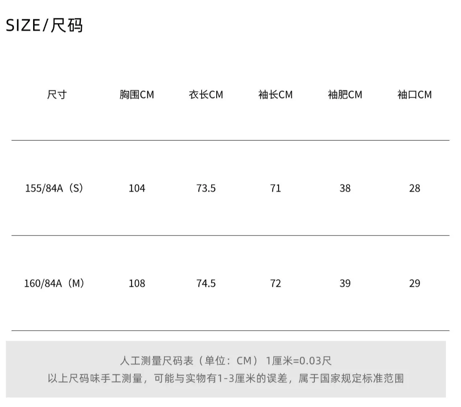Select the cuff value 28
The image size is (461, 407).
(414, 188)
